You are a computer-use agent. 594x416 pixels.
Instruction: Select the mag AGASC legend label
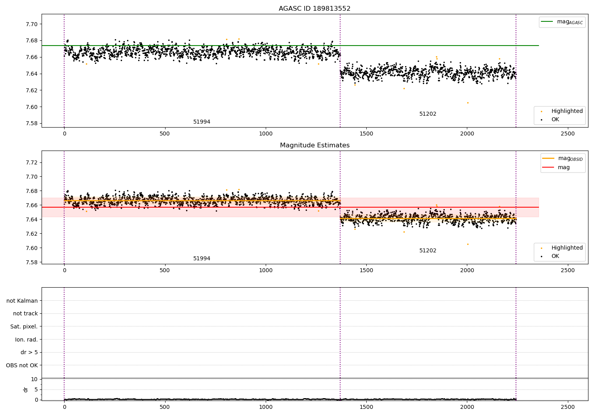point(570,22)
